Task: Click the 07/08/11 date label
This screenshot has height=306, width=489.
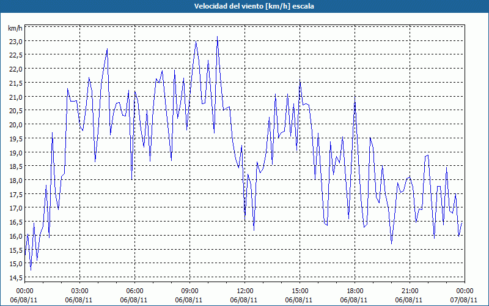Action: pos(464,300)
